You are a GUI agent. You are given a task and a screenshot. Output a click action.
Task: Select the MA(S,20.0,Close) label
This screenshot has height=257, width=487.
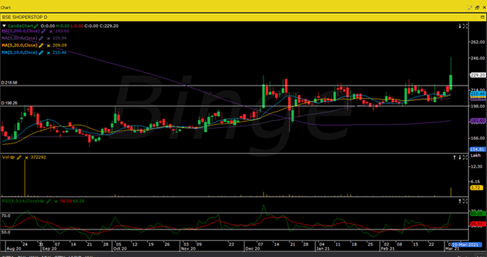point(20,45)
